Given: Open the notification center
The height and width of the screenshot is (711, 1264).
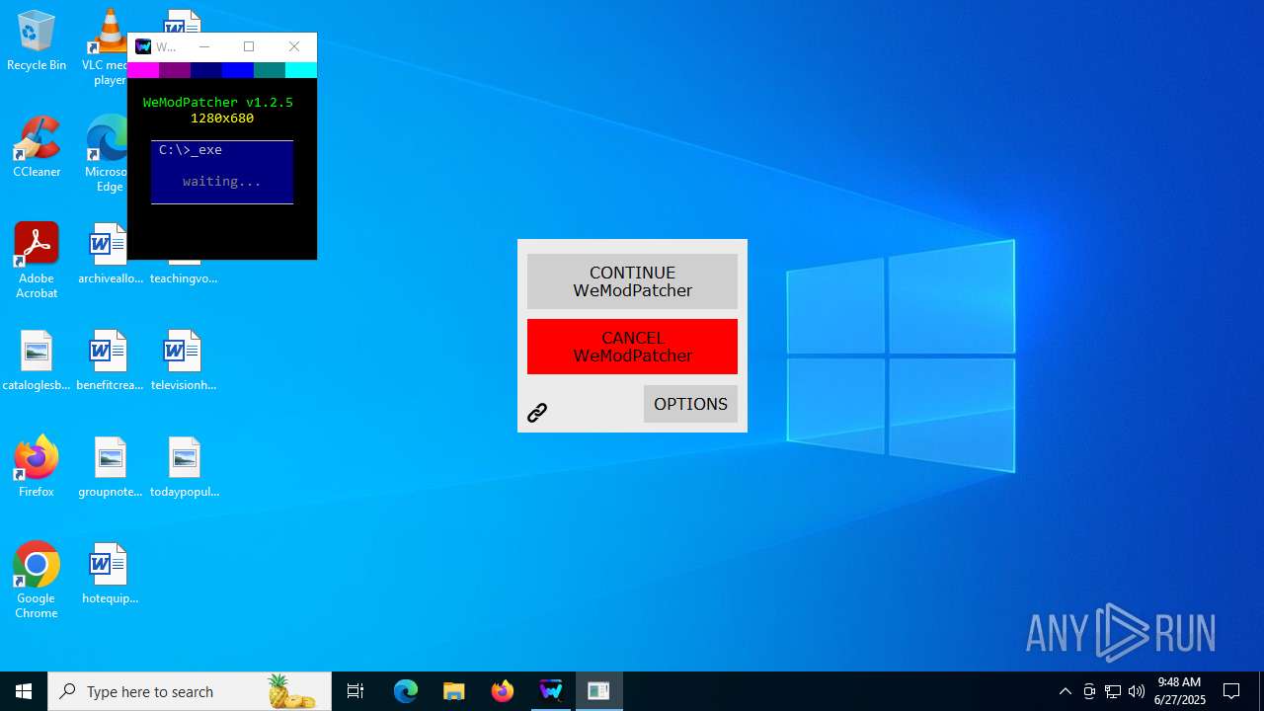Looking at the screenshot, I should pyautogui.click(x=1231, y=691).
